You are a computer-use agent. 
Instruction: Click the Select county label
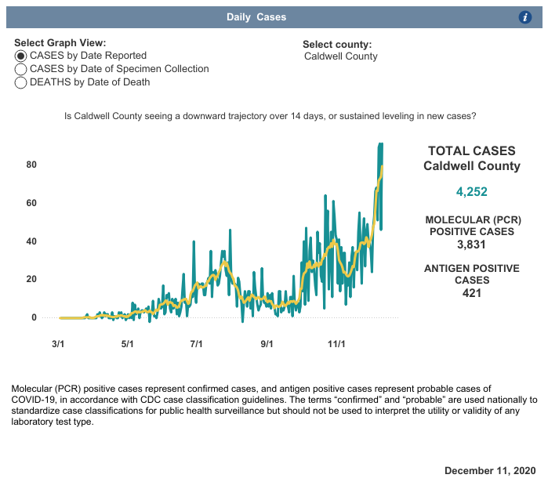337,45
